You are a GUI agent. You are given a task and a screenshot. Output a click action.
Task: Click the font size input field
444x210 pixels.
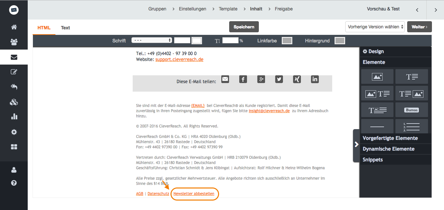coord(182,40)
